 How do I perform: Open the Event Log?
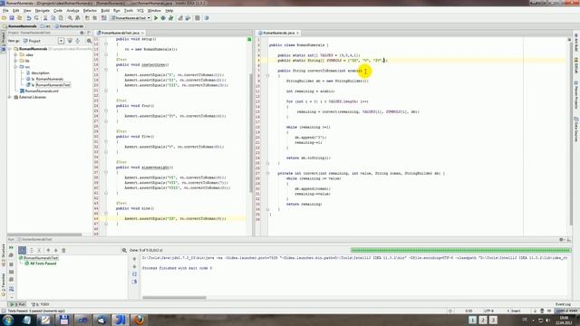click(x=563, y=304)
